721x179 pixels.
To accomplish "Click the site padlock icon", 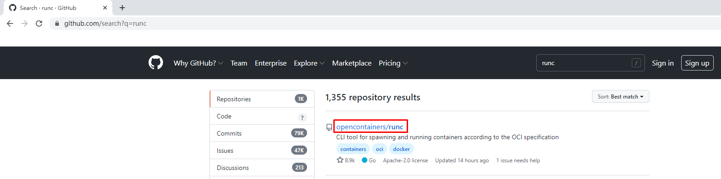I will tap(57, 24).
